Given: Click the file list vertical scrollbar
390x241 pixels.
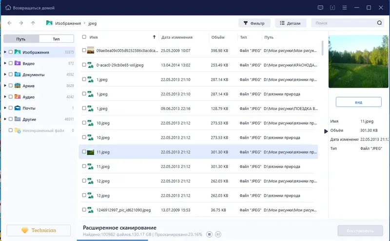Looking at the screenshot, I should click(322, 48).
